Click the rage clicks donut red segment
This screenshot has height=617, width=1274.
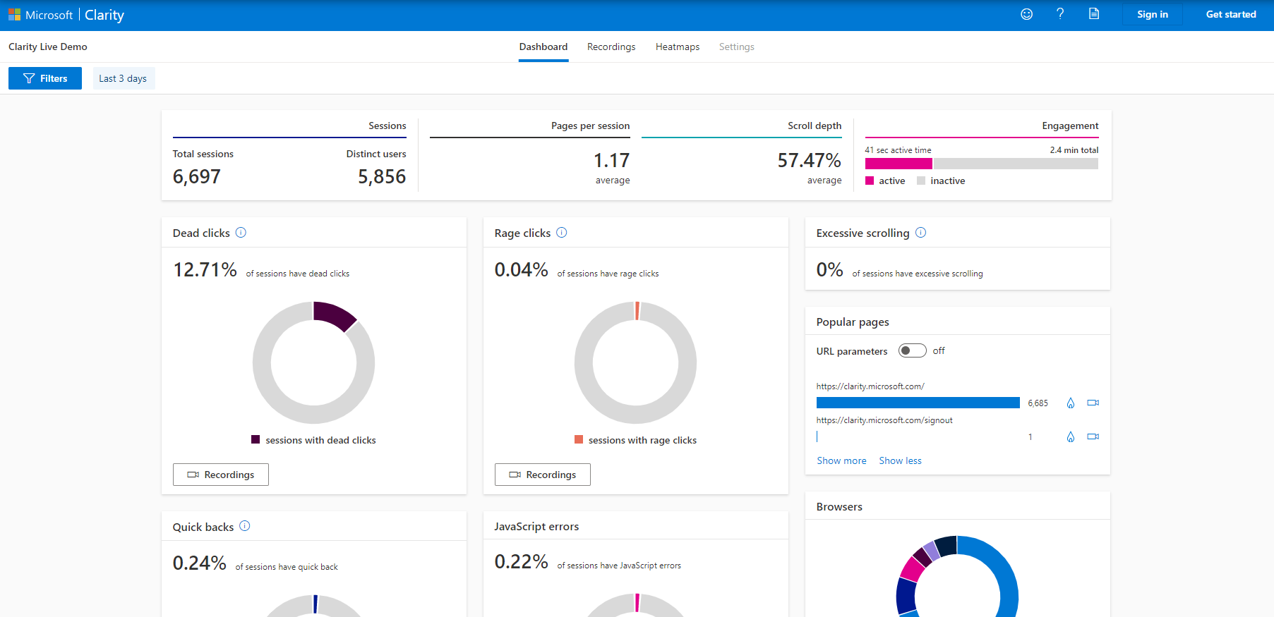637,311
